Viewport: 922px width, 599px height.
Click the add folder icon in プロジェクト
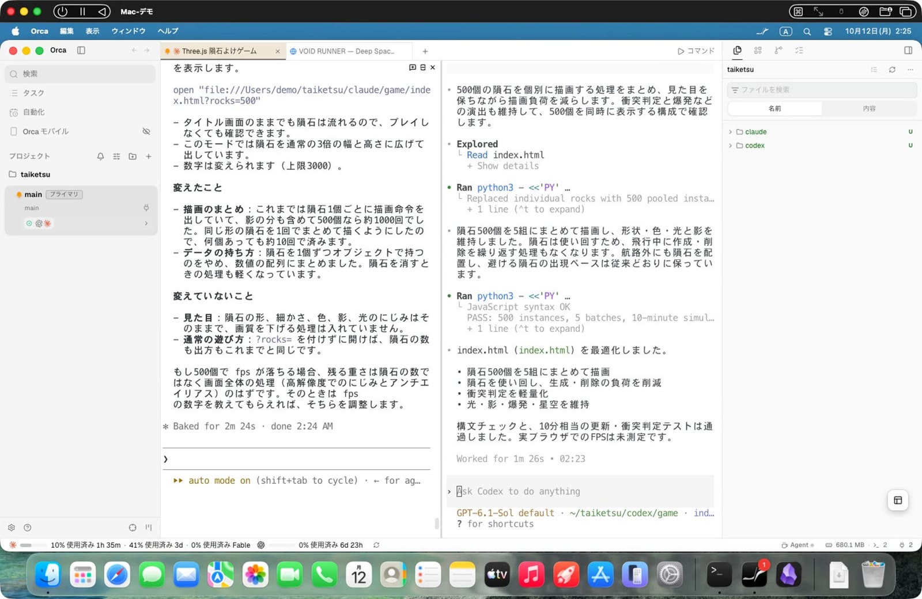click(133, 156)
